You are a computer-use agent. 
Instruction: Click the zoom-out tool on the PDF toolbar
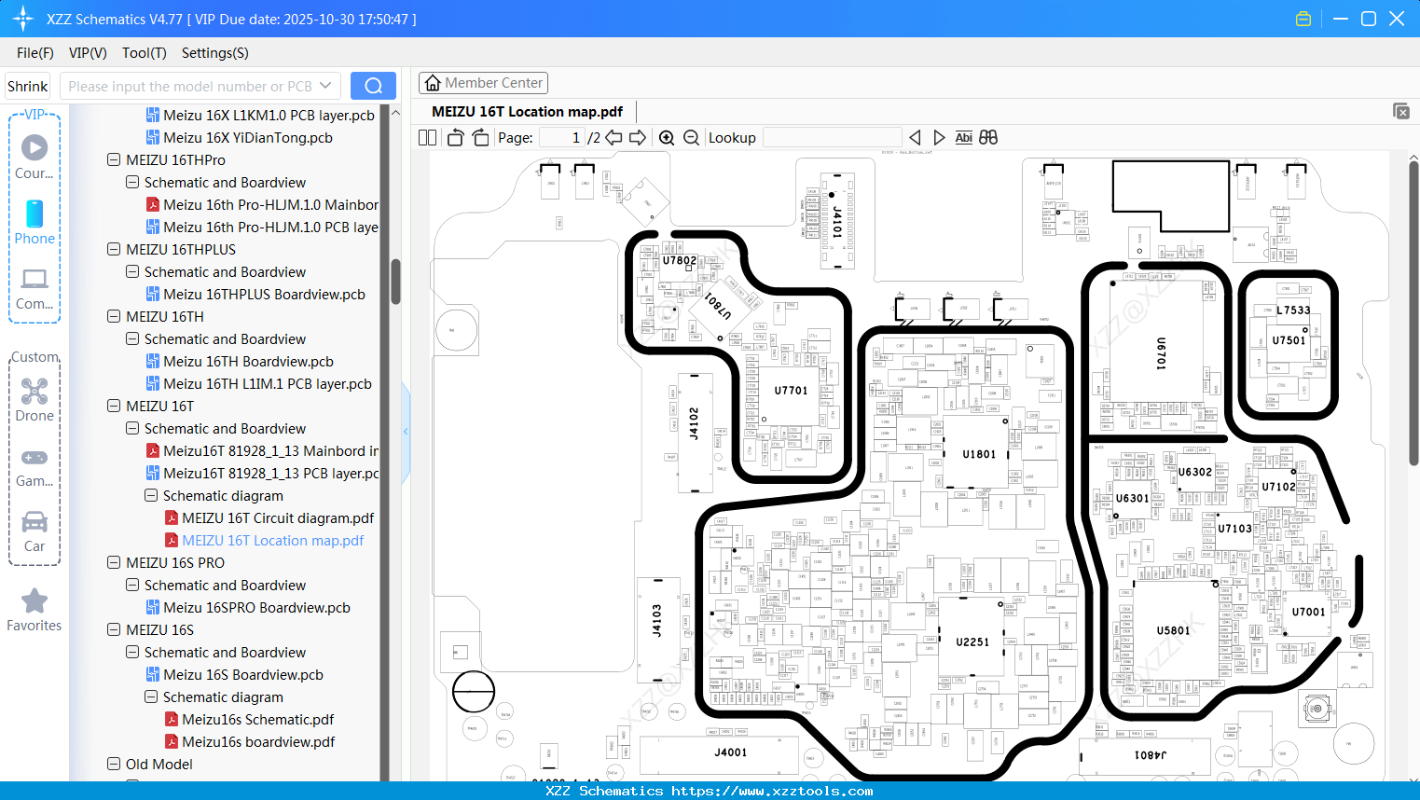click(x=690, y=137)
